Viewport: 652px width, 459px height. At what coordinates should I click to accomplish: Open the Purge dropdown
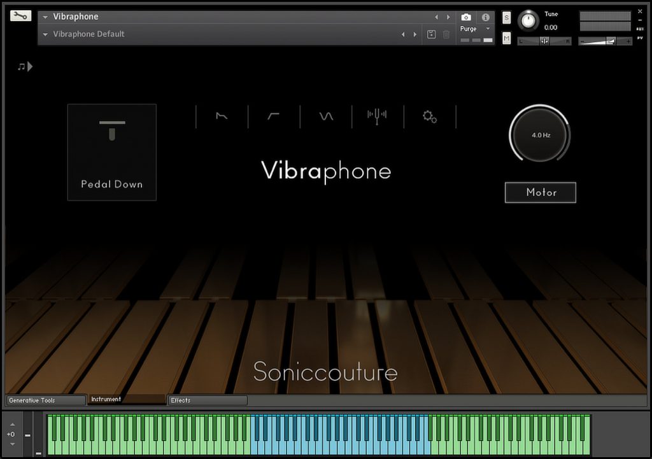coord(488,29)
